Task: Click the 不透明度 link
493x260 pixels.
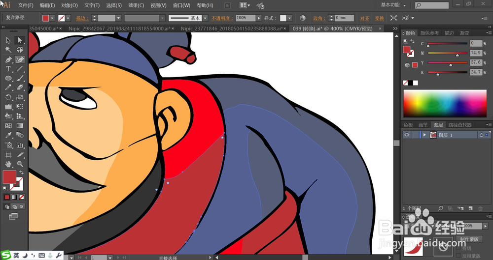Action: pos(223,18)
